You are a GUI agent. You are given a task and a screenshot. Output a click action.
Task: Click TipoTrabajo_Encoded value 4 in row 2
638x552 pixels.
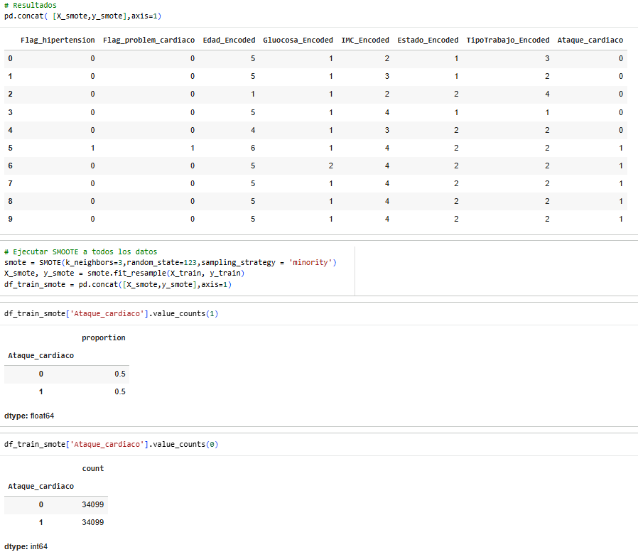547,94
